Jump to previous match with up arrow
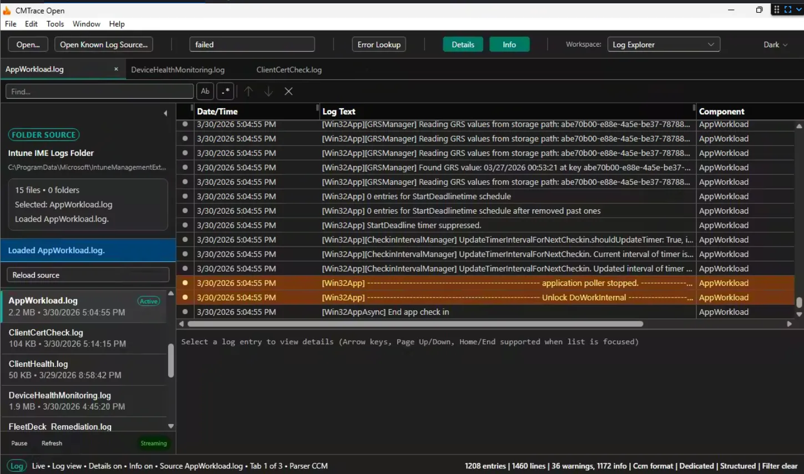Viewport: 804px width, 474px height. (x=249, y=91)
